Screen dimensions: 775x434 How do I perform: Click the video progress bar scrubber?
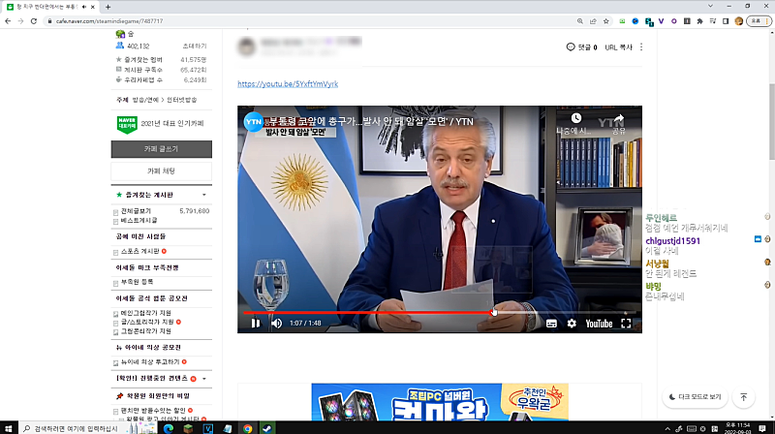pyautogui.click(x=494, y=312)
